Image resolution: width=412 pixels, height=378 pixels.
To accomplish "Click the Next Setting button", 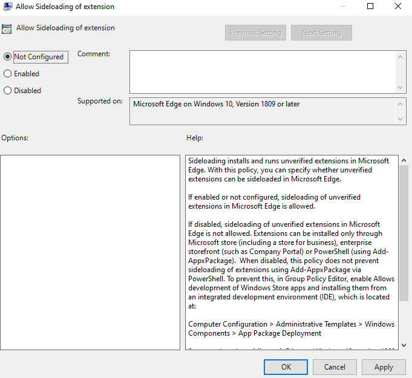I will coord(321,33).
